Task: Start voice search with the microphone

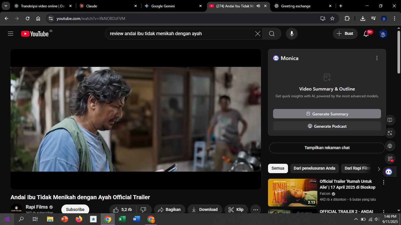Action: click(292, 34)
